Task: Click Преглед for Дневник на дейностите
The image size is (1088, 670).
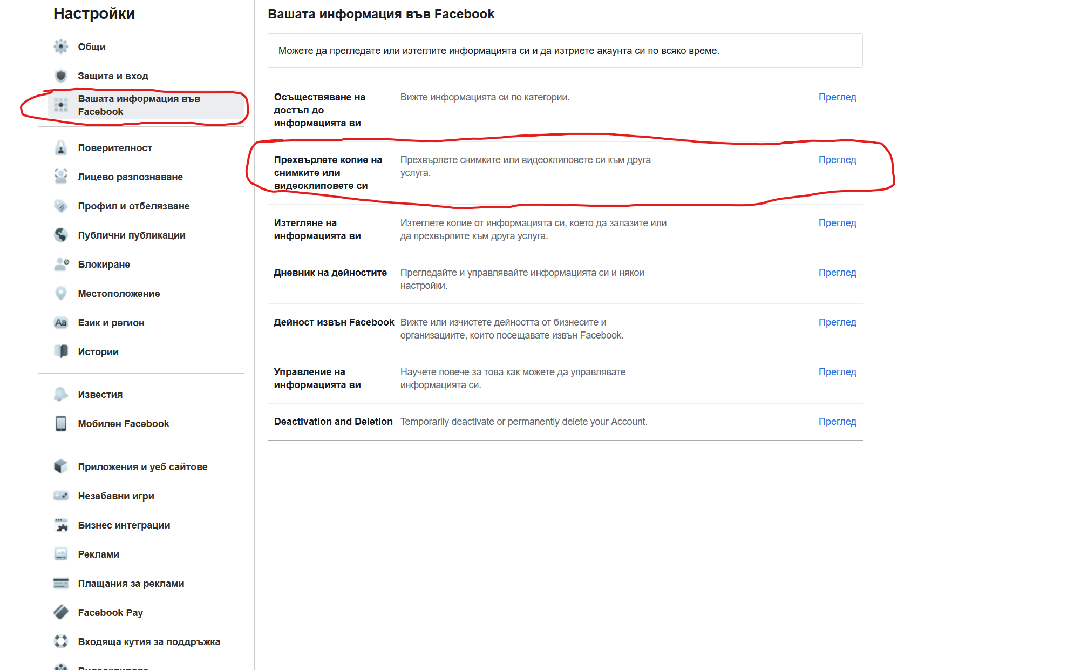Action: (837, 272)
